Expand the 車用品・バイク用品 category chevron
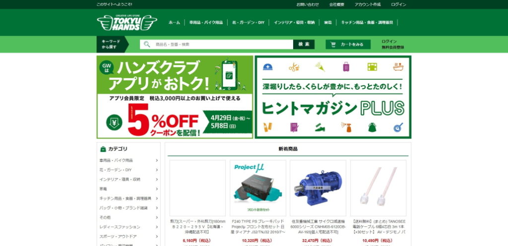This screenshot has height=246, width=508. pos(157,160)
